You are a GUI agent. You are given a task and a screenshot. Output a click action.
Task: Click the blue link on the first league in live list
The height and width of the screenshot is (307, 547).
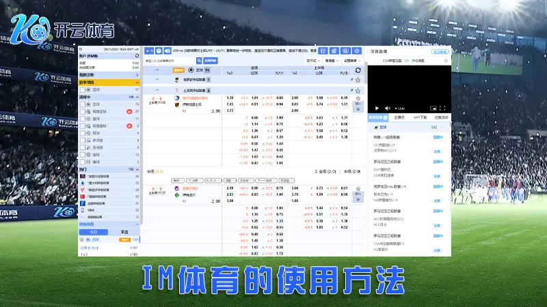point(438,138)
